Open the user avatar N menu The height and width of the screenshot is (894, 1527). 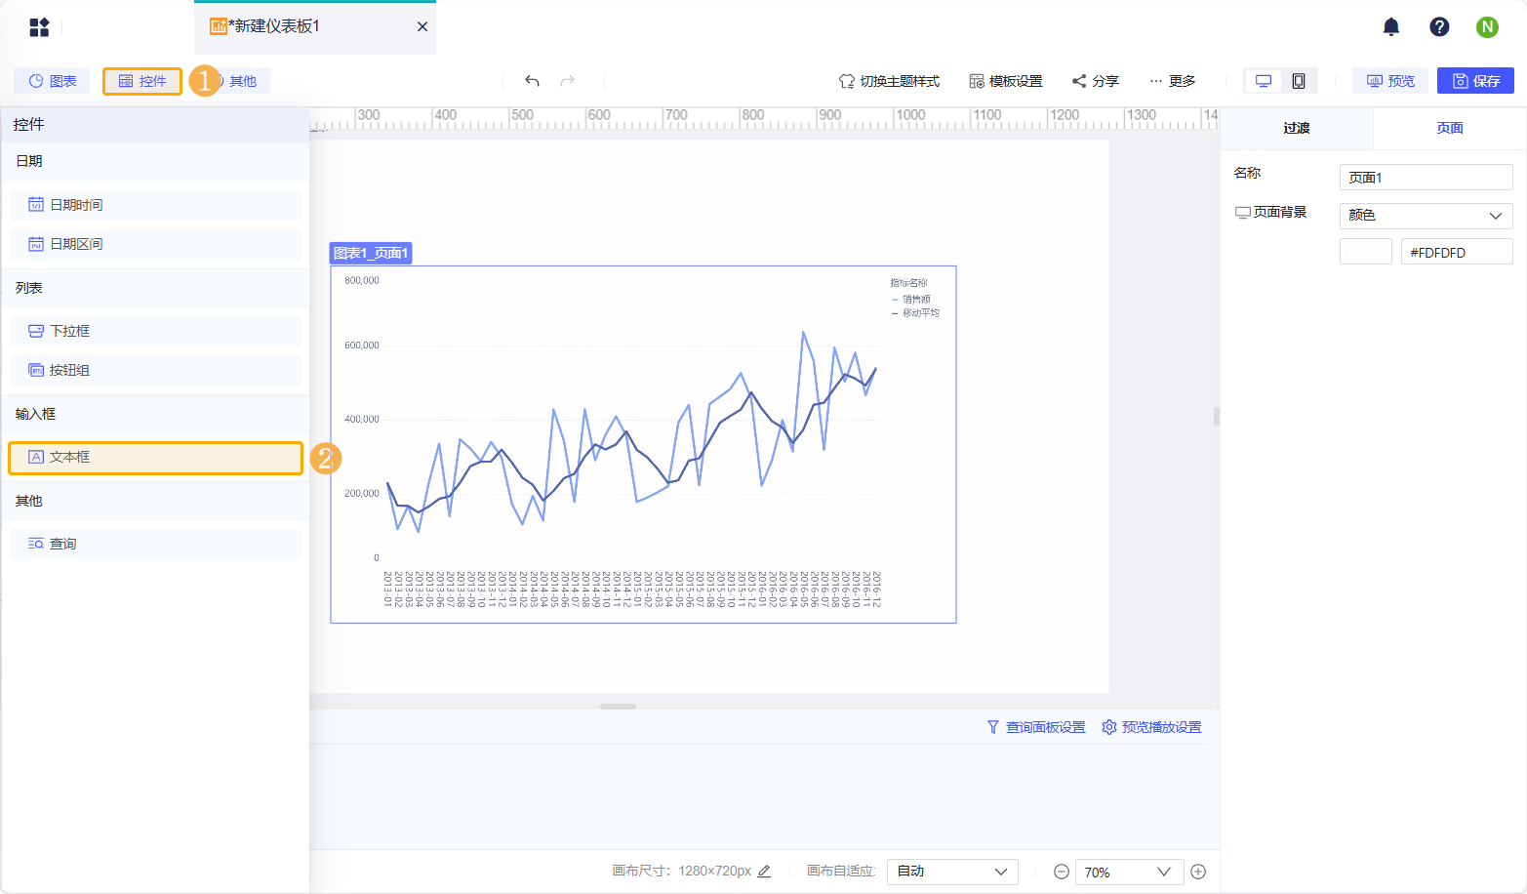coord(1487,27)
